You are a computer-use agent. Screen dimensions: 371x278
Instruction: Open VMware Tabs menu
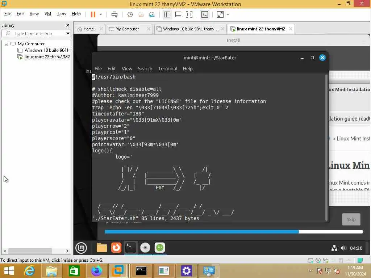pos(61,14)
